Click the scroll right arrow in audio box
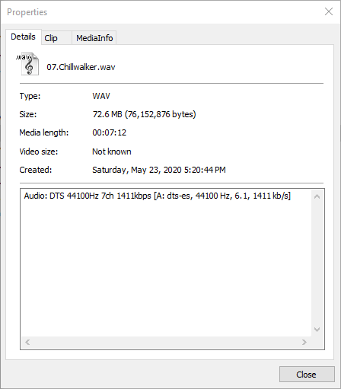The image size is (341, 389). 304,343
